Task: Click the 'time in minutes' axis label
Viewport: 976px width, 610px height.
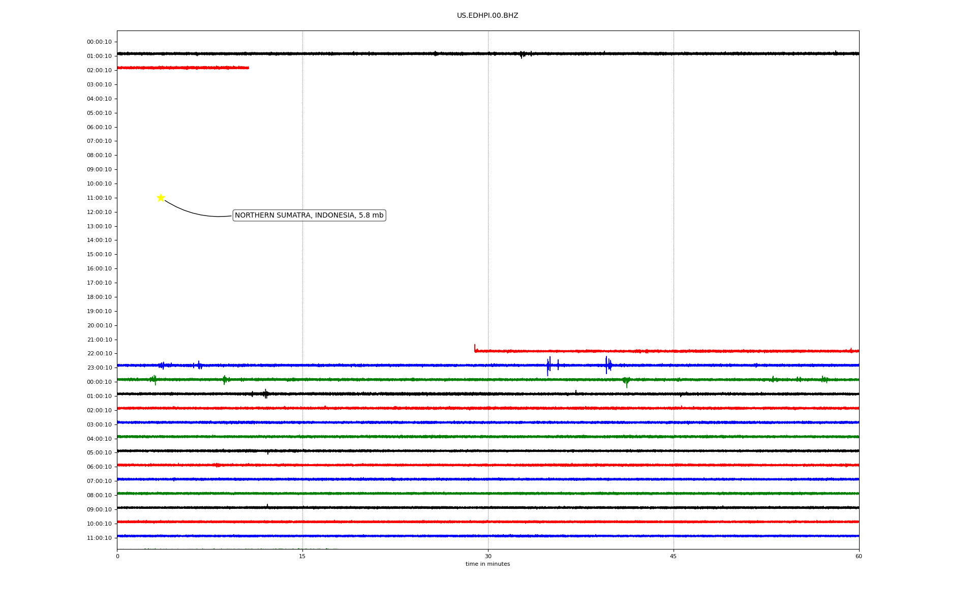Action: (x=487, y=564)
